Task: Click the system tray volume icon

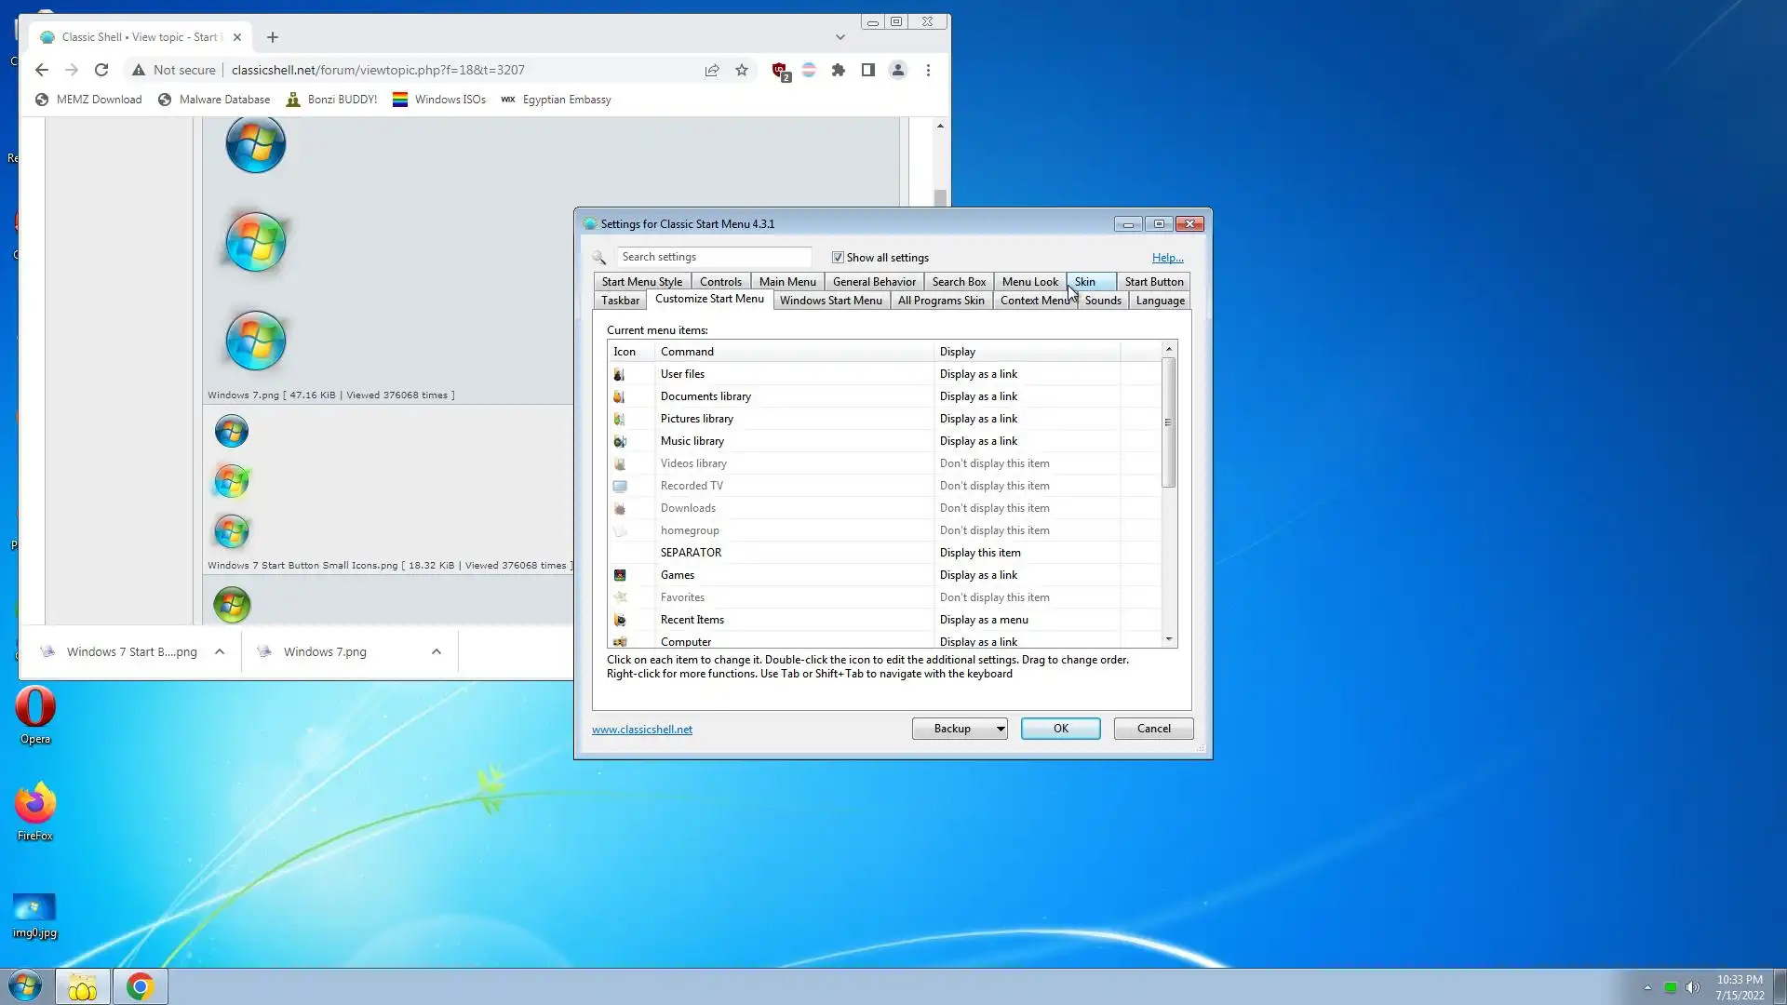Action: 1693,987
